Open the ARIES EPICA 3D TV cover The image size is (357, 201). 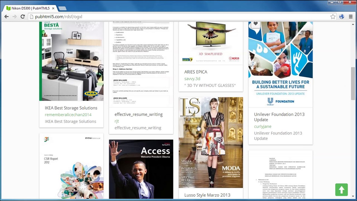tap(211, 43)
